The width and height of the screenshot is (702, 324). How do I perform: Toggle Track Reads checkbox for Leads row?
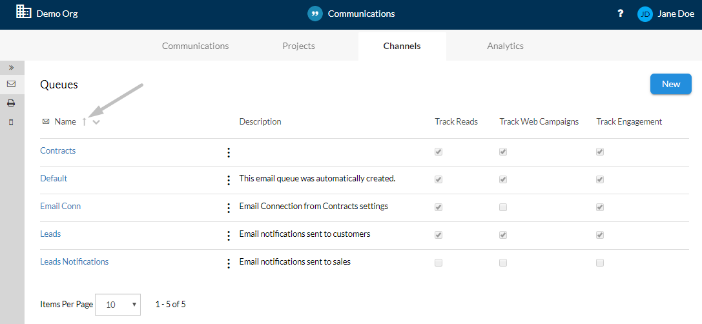pyautogui.click(x=439, y=235)
